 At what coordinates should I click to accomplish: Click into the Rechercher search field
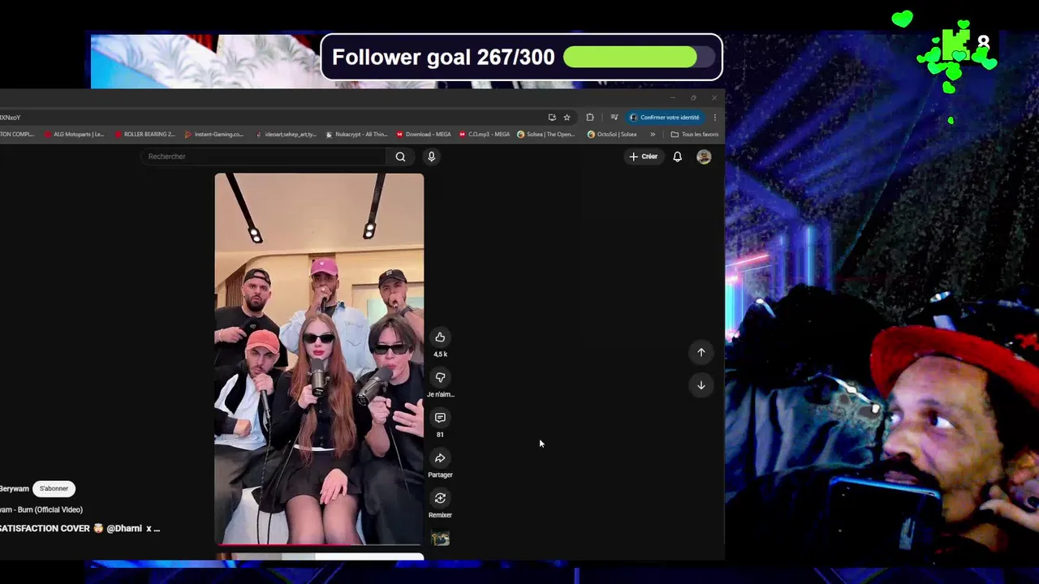point(264,157)
